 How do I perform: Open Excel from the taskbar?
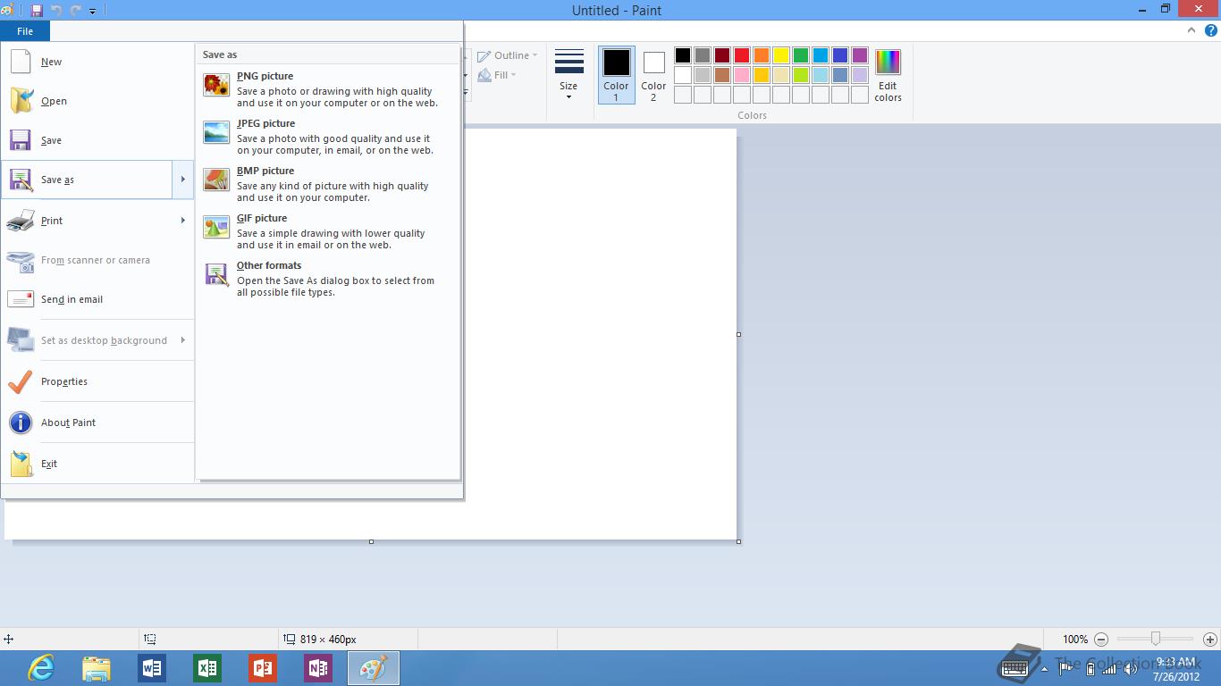click(207, 668)
